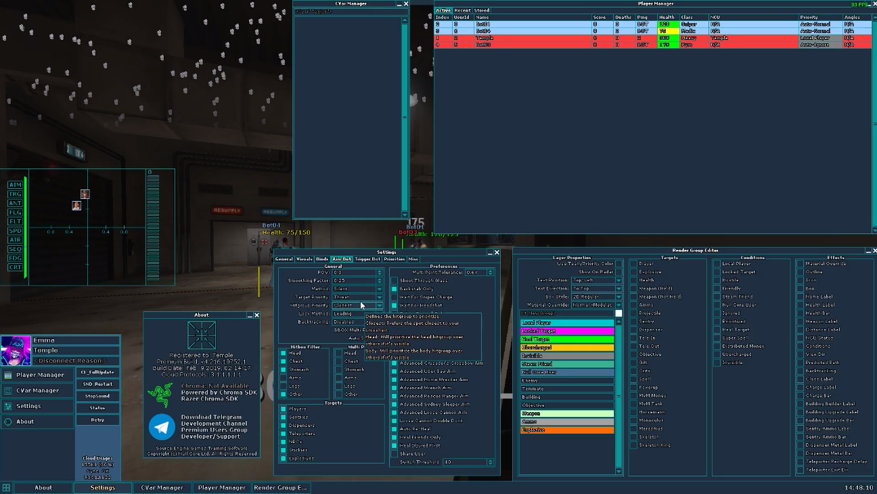Click the Status button
This screenshot has width=877, height=494.
(97, 408)
